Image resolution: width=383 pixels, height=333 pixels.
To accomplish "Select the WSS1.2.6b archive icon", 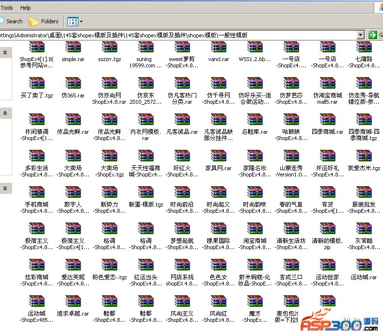I will 255,47.
